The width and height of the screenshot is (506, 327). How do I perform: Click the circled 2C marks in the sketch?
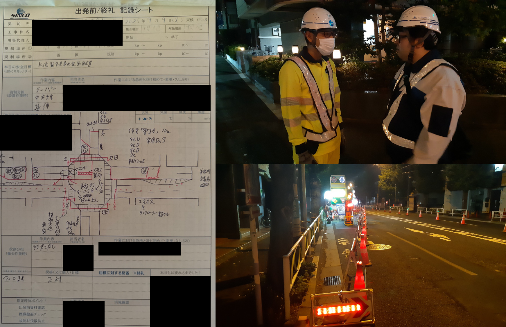[x=35, y=172]
